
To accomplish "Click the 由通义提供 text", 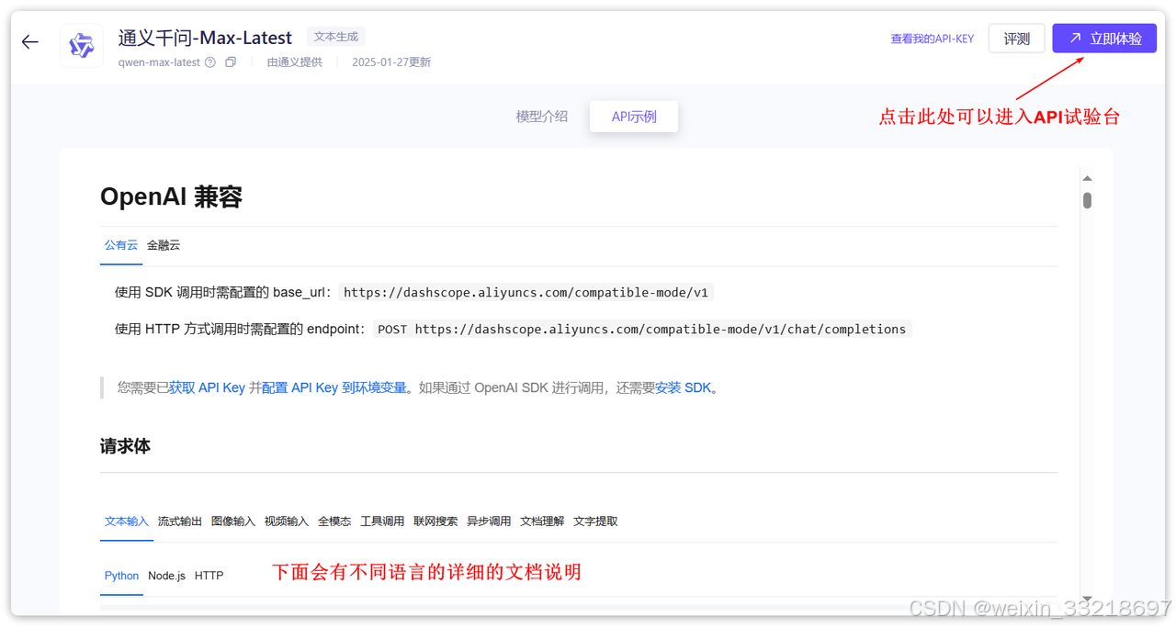I will click(295, 62).
